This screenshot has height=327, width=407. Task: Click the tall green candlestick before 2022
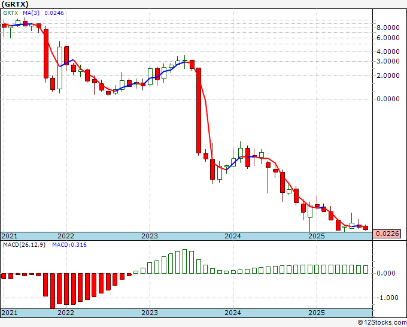[x=60, y=68]
